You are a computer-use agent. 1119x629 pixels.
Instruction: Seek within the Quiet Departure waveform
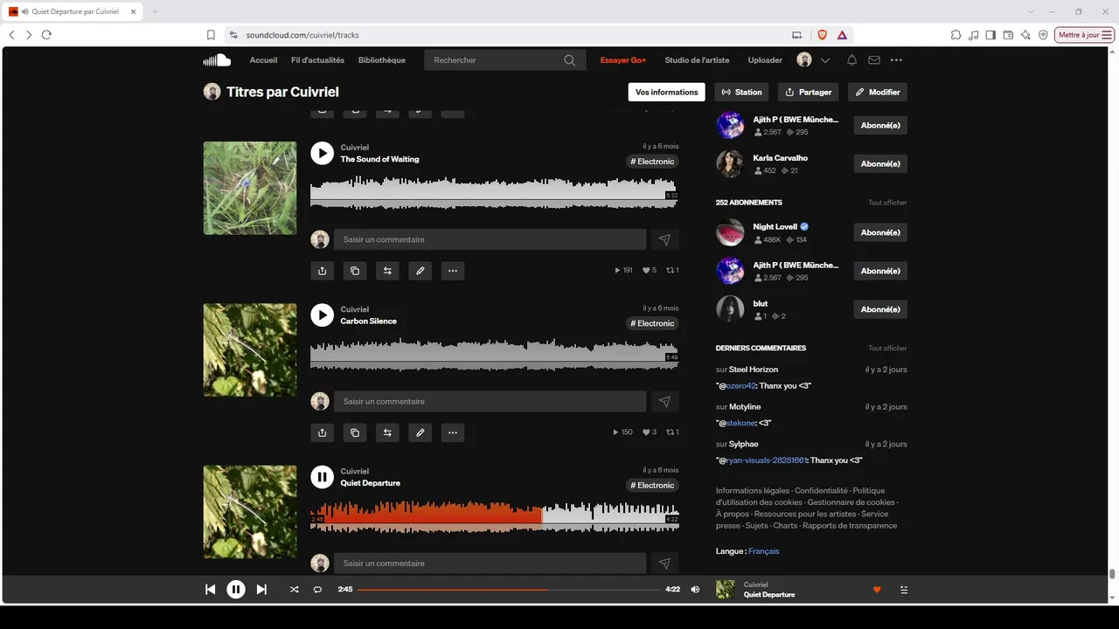pos(494,516)
